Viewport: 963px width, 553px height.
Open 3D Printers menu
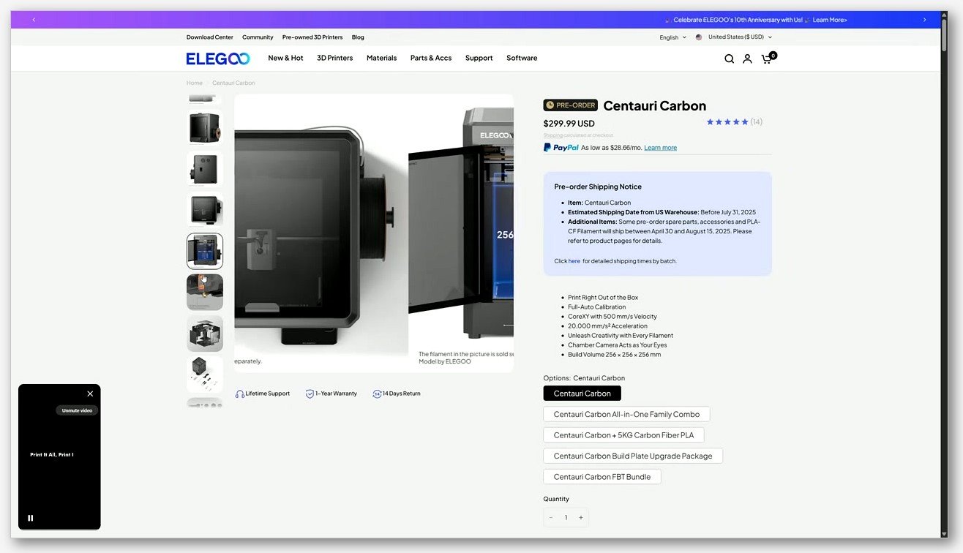pos(335,59)
